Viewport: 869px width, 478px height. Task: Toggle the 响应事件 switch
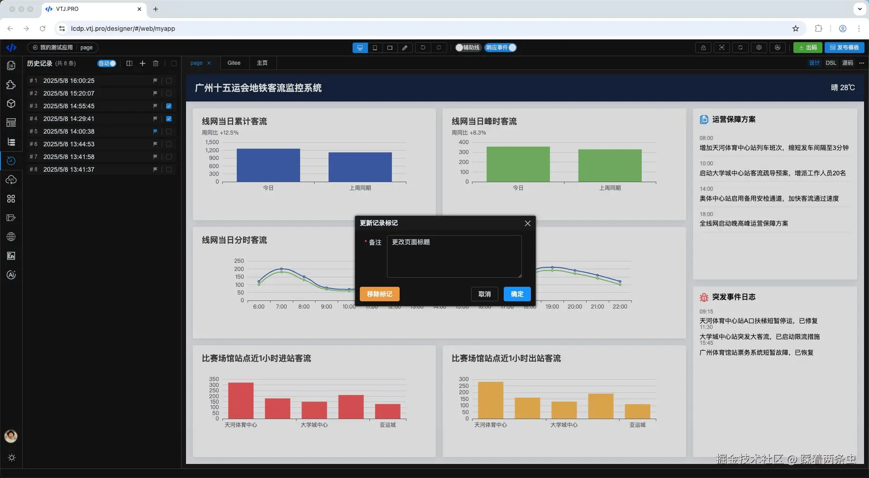pyautogui.click(x=501, y=48)
